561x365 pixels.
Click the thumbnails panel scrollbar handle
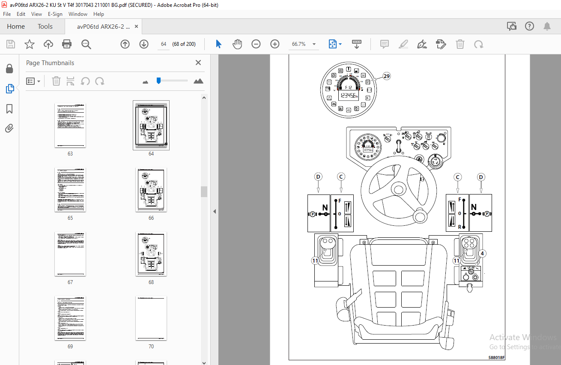click(204, 191)
